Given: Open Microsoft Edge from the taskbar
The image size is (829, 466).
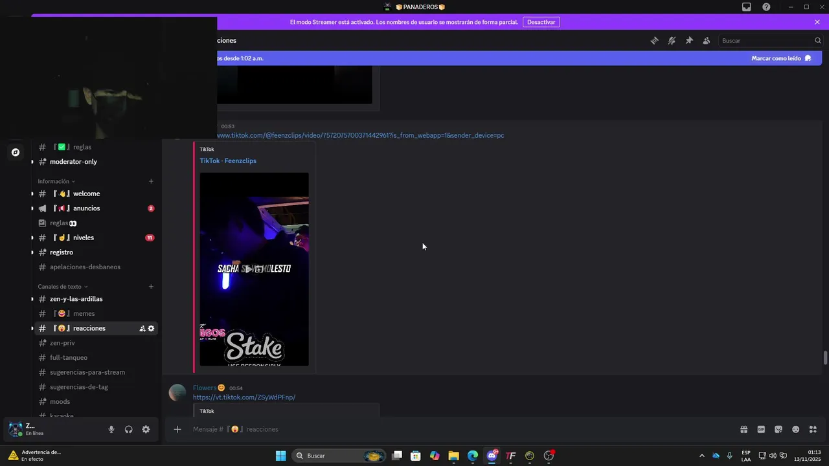Looking at the screenshot, I should [473, 456].
